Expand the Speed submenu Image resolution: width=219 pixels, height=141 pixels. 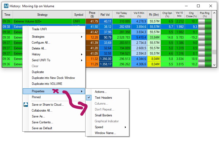click(99, 127)
